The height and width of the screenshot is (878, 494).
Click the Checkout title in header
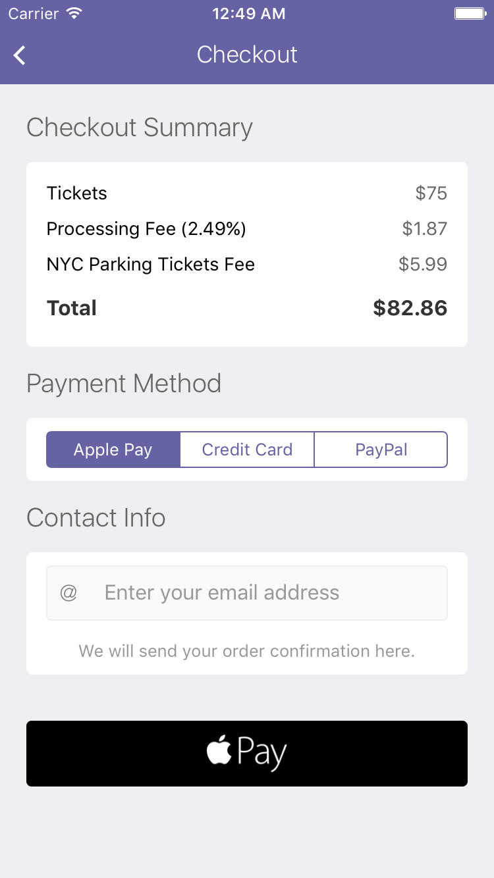click(247, 55)
